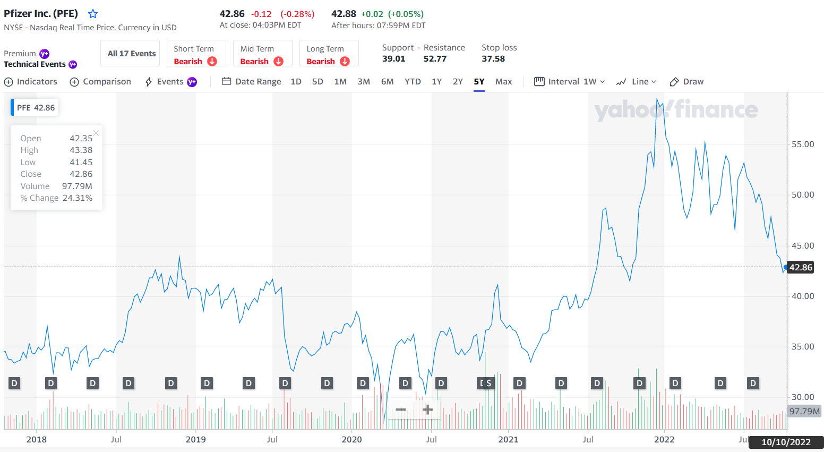Open the All 17 Events button
824x452 pixels.
131,54
